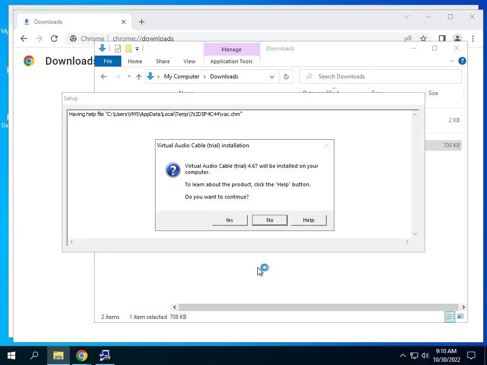Select the 709 KB file size cell
This screenshot has height=365, width=487.
pos(451,145)
